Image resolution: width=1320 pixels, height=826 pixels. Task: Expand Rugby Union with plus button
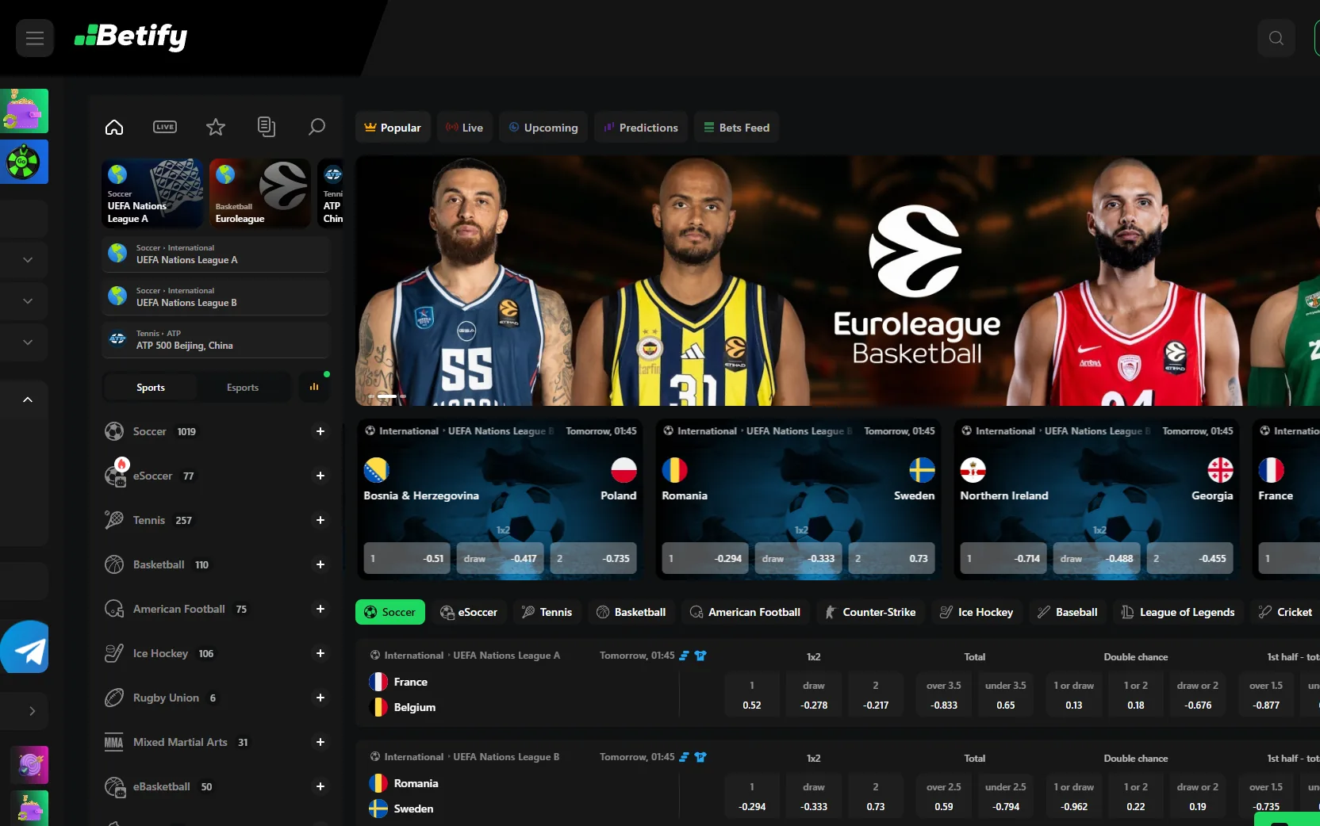[x=320, y=698]
